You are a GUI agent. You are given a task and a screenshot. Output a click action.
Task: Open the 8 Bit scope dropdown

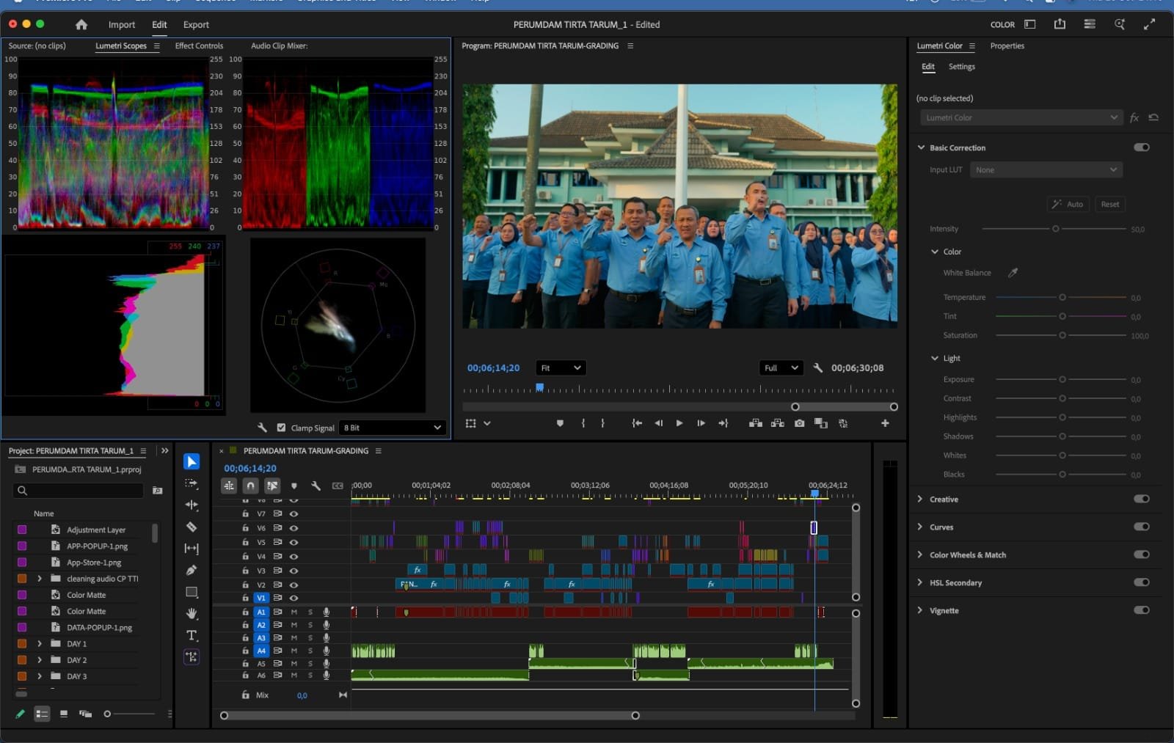pyautogui.click(x=393, y=428)
